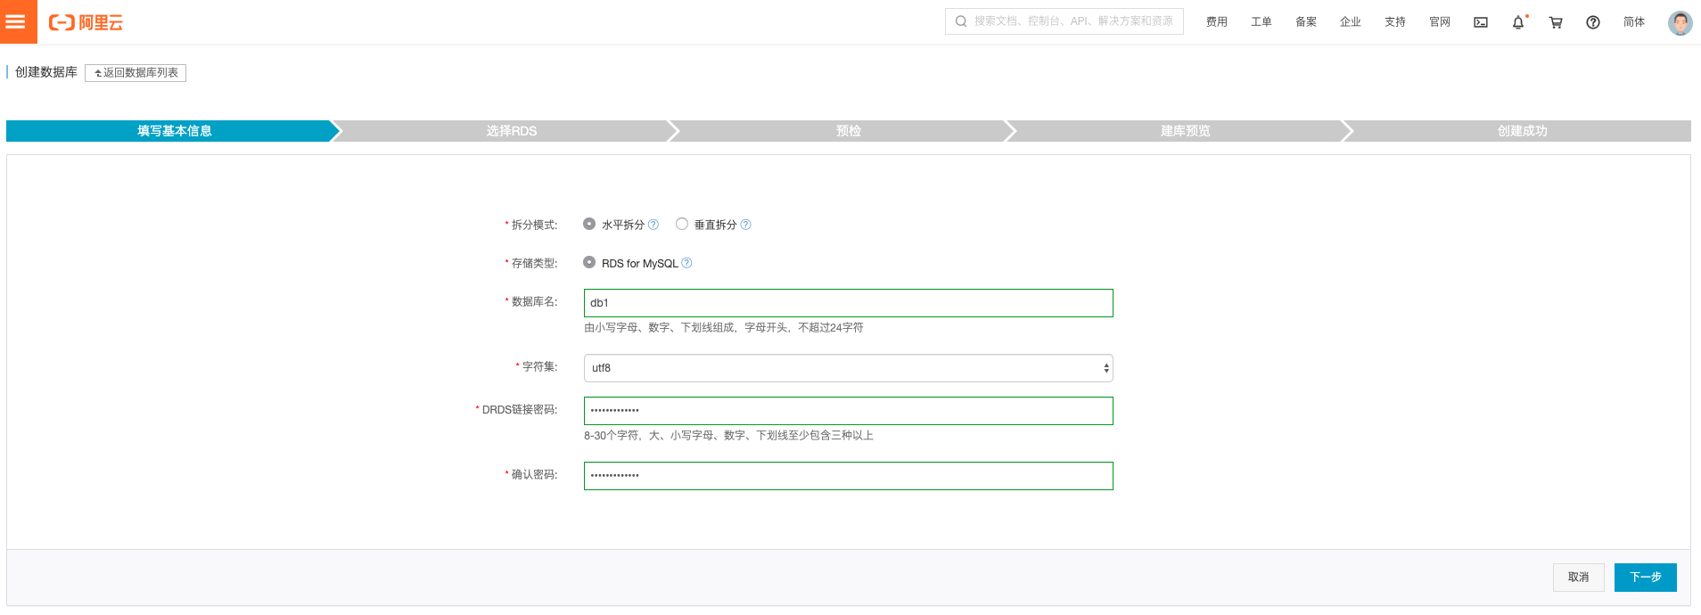This screenshot has width=1701, height=615.
Task: Show help for RDS for MySQL
Action: click(686, 263)
